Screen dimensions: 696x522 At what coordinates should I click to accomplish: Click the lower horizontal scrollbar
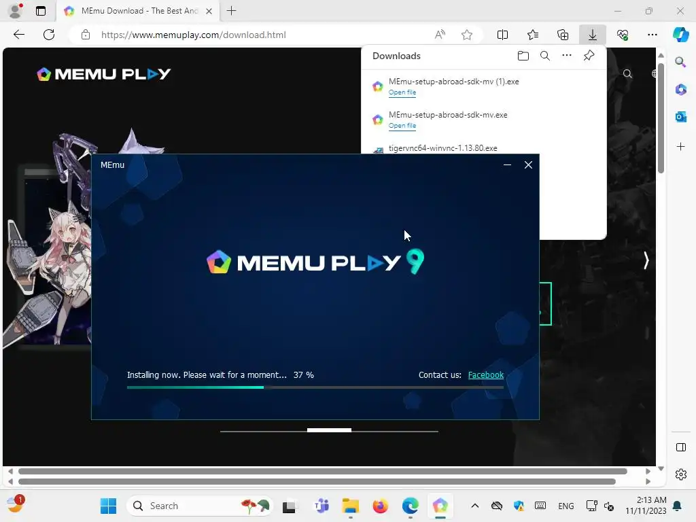point(317,482)
